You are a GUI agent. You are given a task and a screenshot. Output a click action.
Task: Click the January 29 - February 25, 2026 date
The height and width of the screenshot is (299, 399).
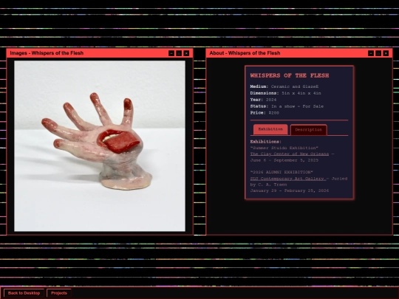pos(290,190)
